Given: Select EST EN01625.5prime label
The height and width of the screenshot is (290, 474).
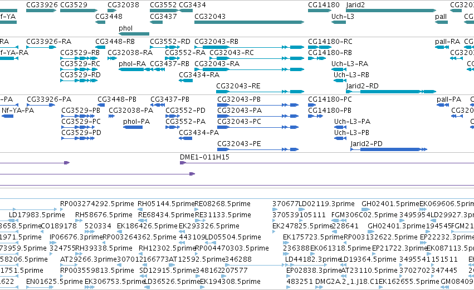Looking at the screenshot, I should [x=55, y=282].
